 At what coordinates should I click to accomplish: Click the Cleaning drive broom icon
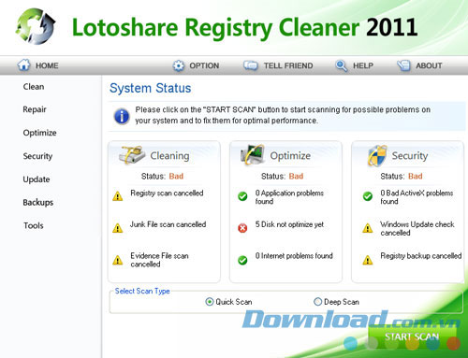pyautogui.click(x=132, y=155)
